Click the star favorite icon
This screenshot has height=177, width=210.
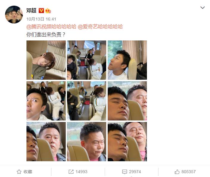click(19, 172)
